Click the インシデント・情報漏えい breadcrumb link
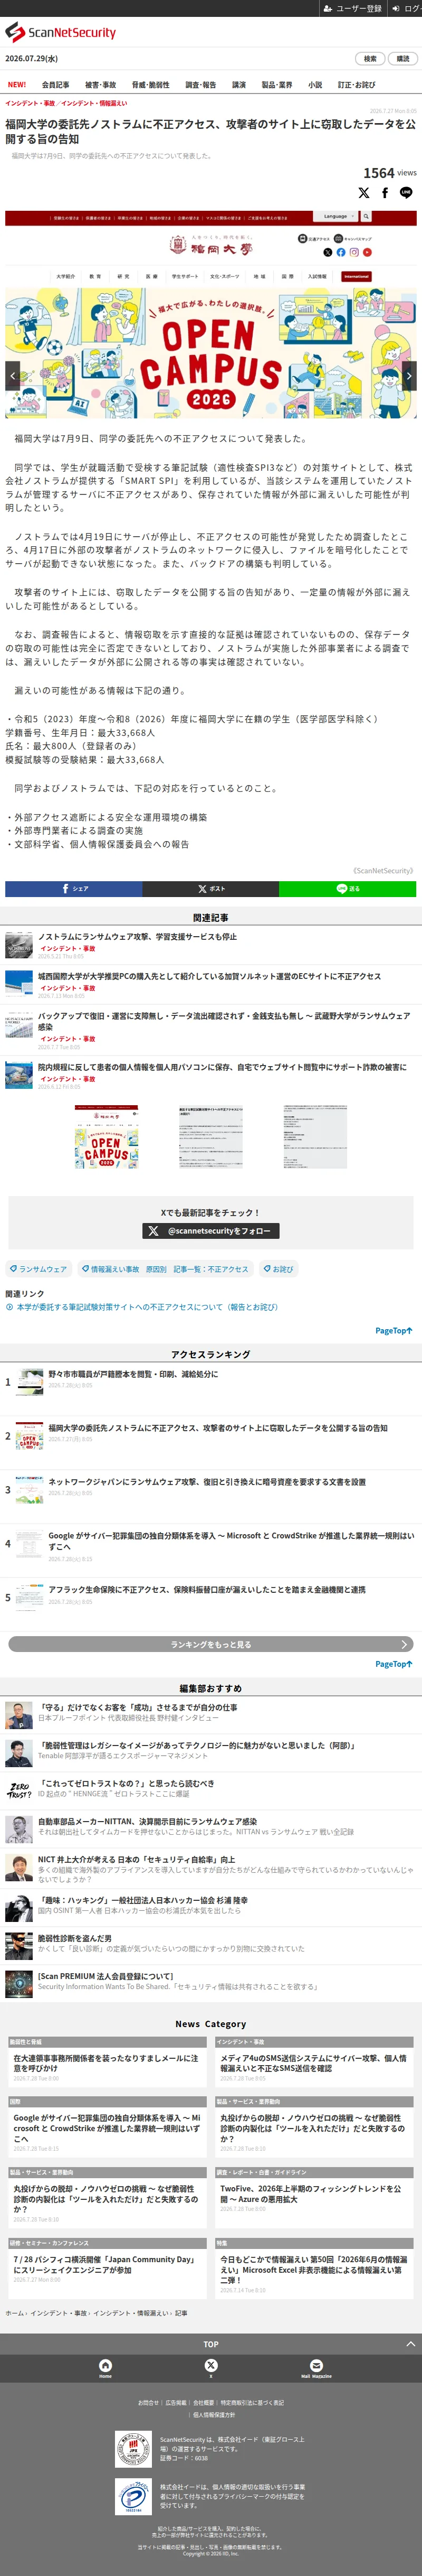The height and width of the screenshot is (2576, 422). pyautogui.click(x=94, y=103)
